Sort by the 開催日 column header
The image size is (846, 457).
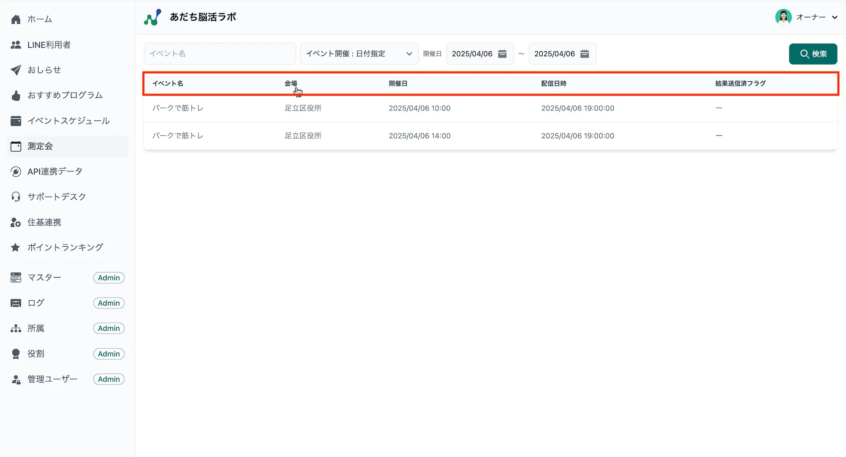398,83
